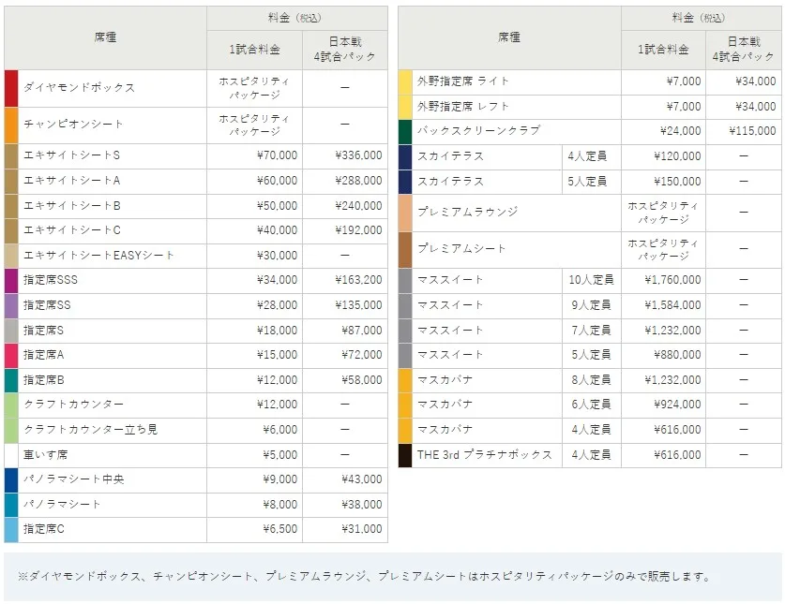Click the 車いす席 seat label
785x604 pixels.
pyautogui.click(x=45, y=455)
